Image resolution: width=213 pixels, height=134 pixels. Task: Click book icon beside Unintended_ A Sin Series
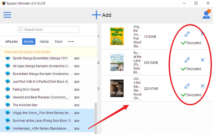[x=8, y=128]
